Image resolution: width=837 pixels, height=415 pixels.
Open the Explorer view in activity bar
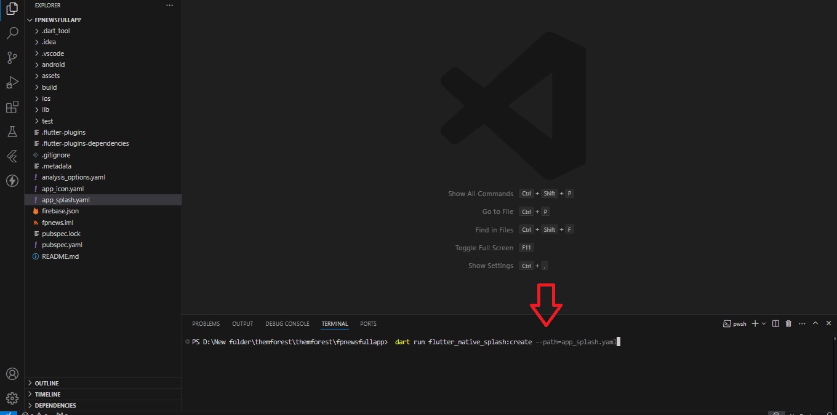(x=12, y=9)
